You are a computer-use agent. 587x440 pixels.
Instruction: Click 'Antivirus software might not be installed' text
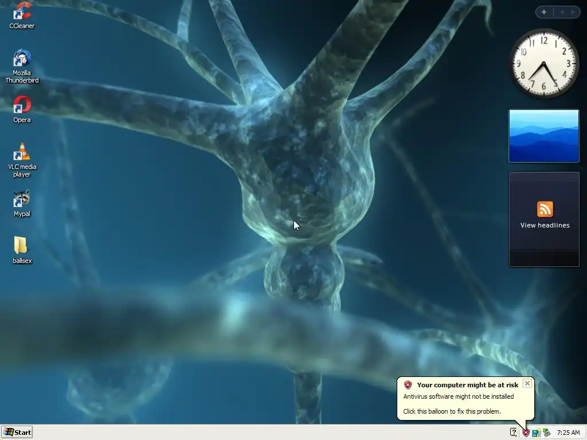458,396
